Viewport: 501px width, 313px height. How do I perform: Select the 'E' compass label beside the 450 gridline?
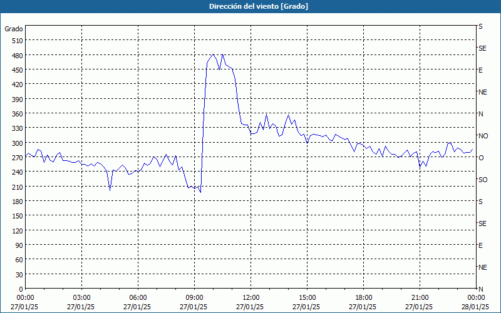(x=480, y=70)
